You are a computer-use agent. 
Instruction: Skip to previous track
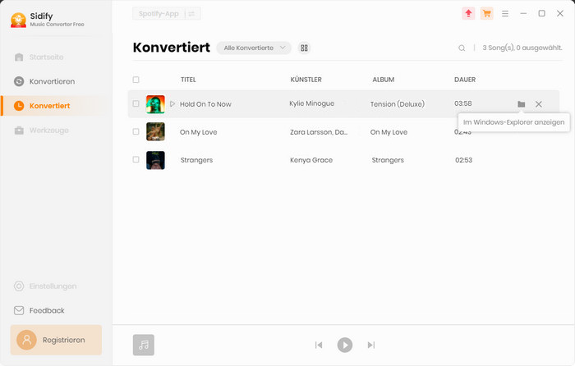[x=319, y=345]
